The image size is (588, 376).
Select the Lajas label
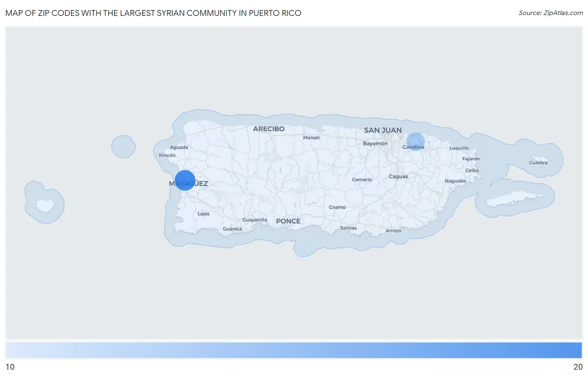click(203, 214)
